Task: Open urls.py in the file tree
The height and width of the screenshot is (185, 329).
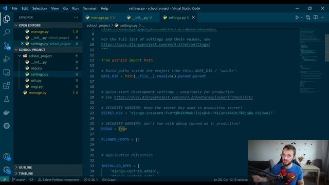Action: click(48, 80)
